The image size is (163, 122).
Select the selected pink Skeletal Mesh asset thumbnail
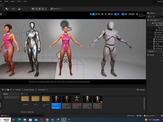click(56, 102)
